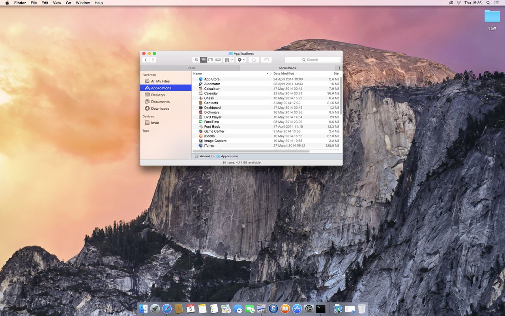Select the Dashboard icon in file list
The height and width of the screenshot is (316, 505).
click(x=200, y=107)
